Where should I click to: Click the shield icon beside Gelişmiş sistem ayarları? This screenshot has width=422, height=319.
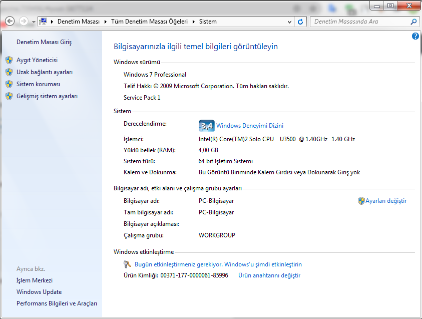pyautogui.click(x=9, y=96)
